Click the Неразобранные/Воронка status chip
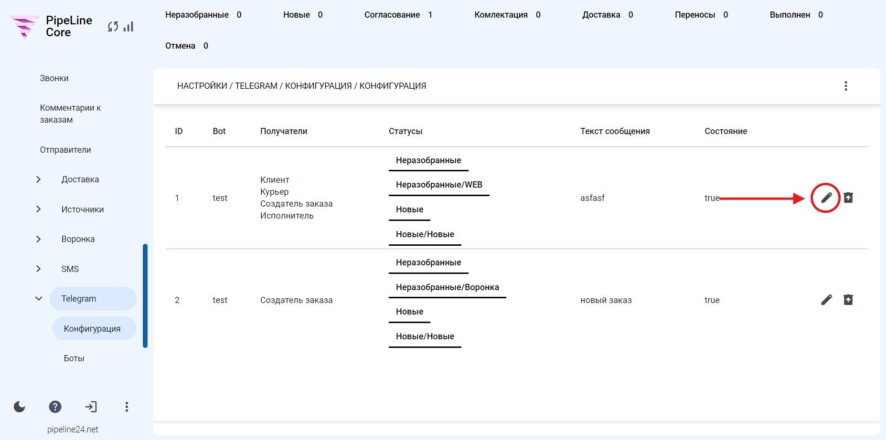The image size is (886, 440). 448,287
